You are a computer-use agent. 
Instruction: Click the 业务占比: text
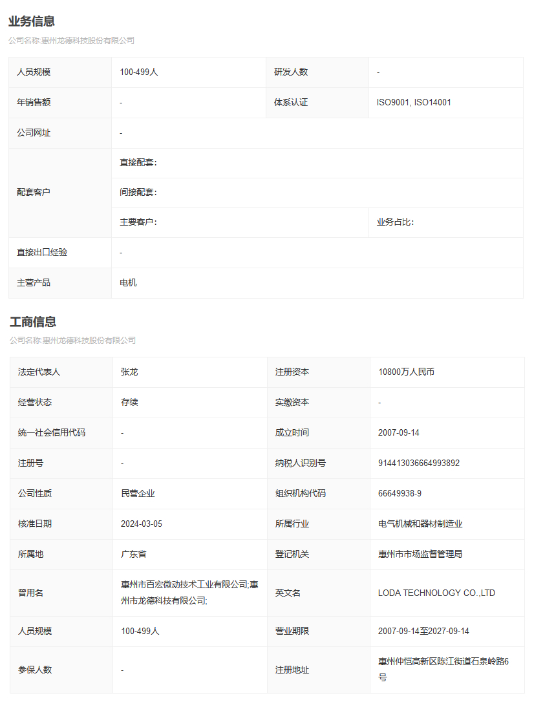click(x=395, y=222)
